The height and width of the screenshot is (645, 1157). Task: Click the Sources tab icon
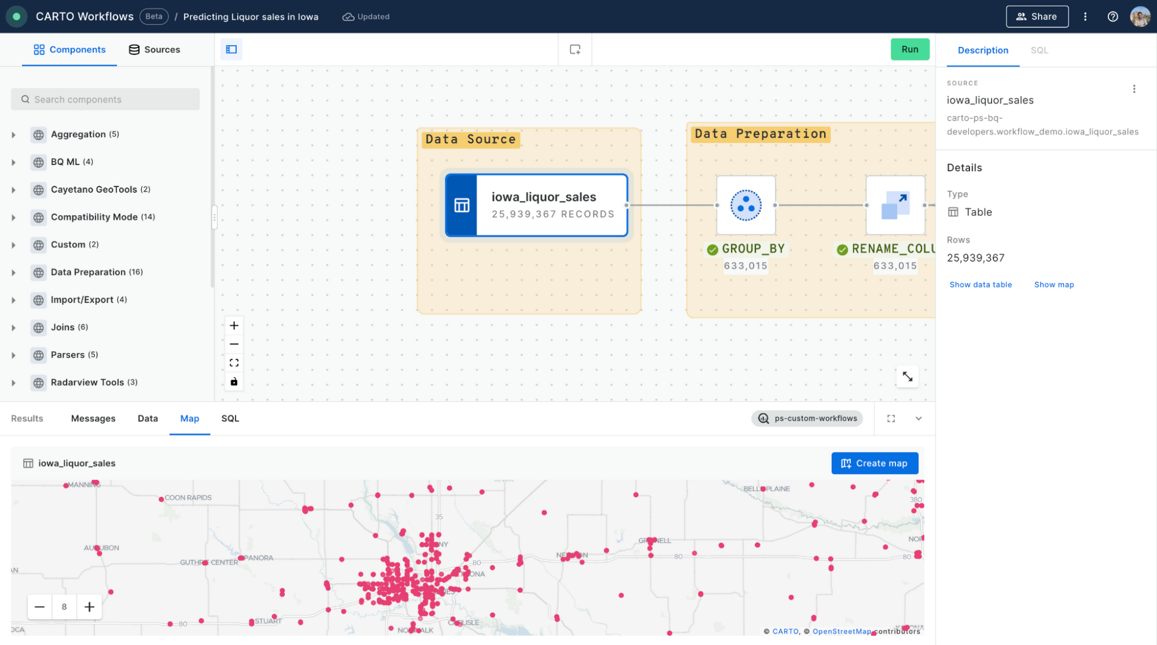[132, 49]
